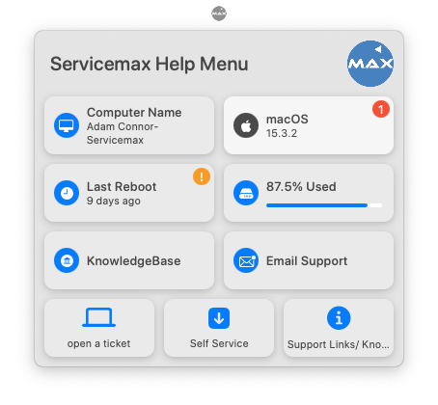Screen dimensions: 438x405
Task: Click the clock icon for Last Reboot
Action: [67, 193]
